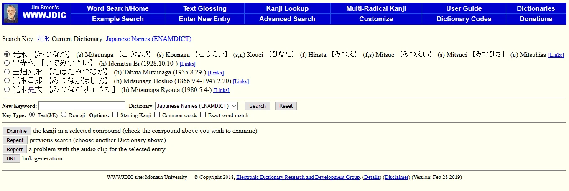
Task: Click Jim Breen's portrait thumbnail
Action: tap(11, 13)
